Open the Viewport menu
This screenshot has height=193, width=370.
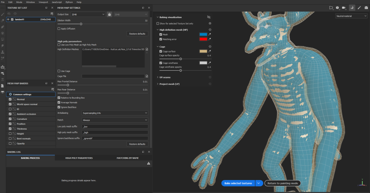pos(43,2)
